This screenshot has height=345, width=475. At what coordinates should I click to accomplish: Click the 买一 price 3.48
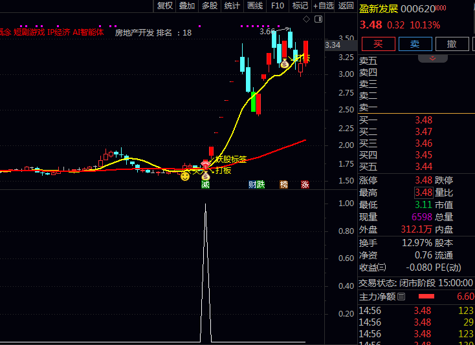pos(423,120)
